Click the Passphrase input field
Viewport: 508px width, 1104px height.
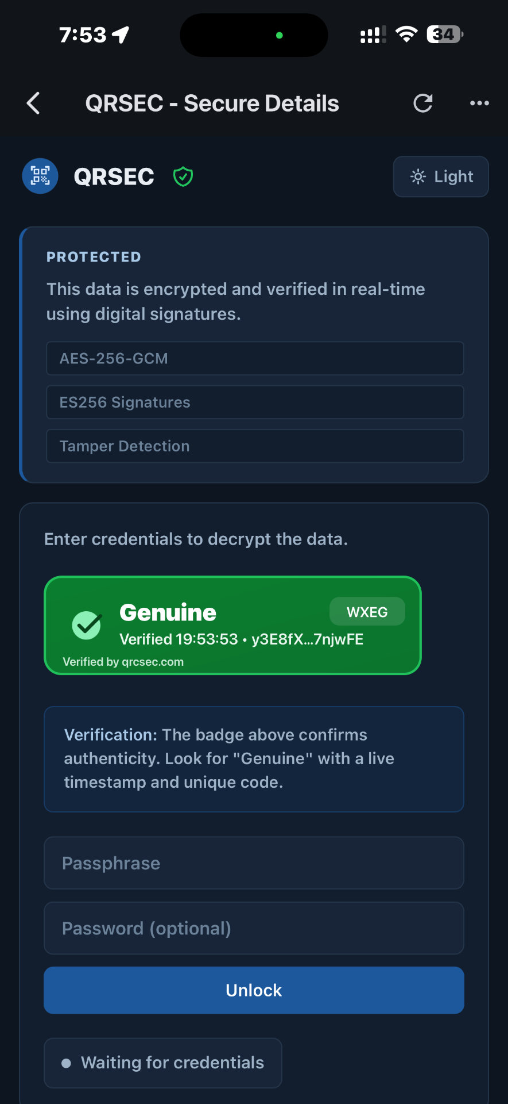(x=254, y=862)
